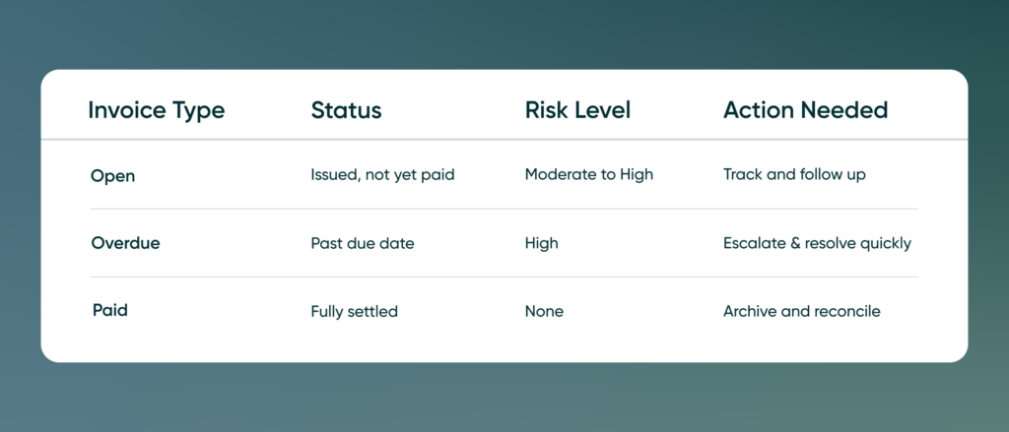Click the separator between Overdue and Paid rows

pos(504,278)
